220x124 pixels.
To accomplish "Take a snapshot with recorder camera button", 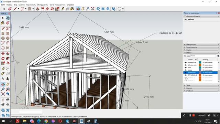I will coord(209,115).
